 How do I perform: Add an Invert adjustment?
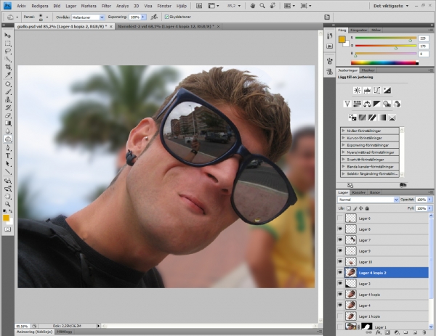pos(352,118)
